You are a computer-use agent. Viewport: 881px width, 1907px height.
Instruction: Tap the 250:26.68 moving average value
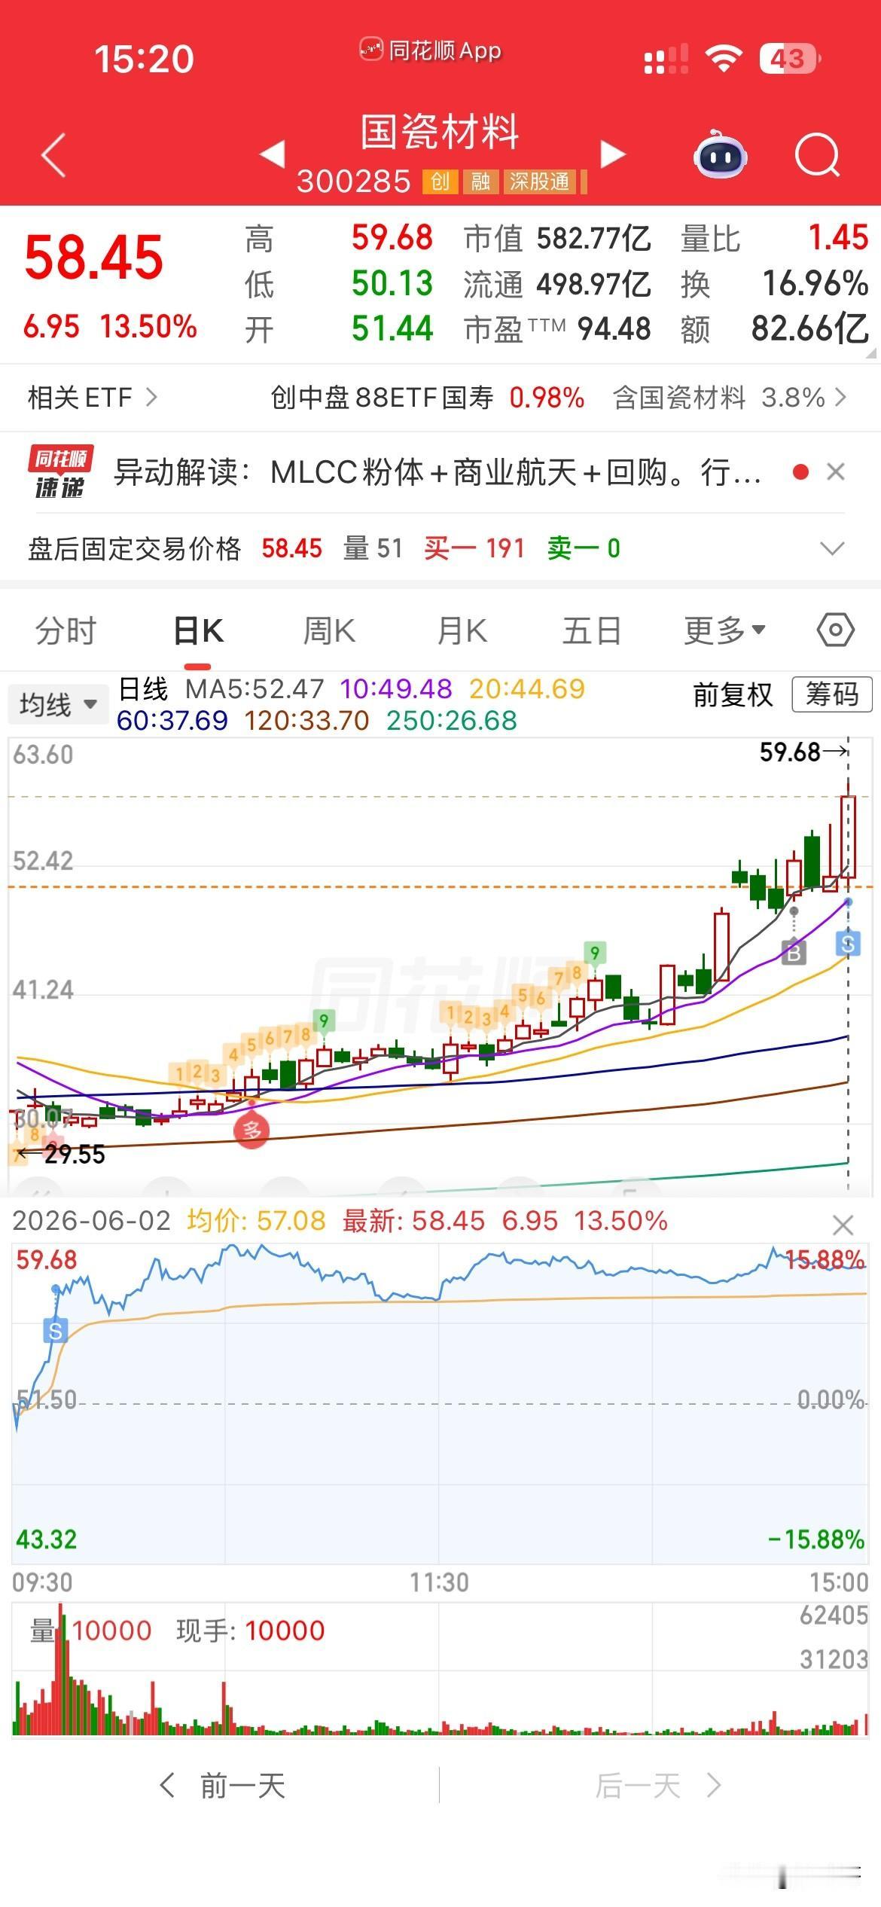point(452,721)
